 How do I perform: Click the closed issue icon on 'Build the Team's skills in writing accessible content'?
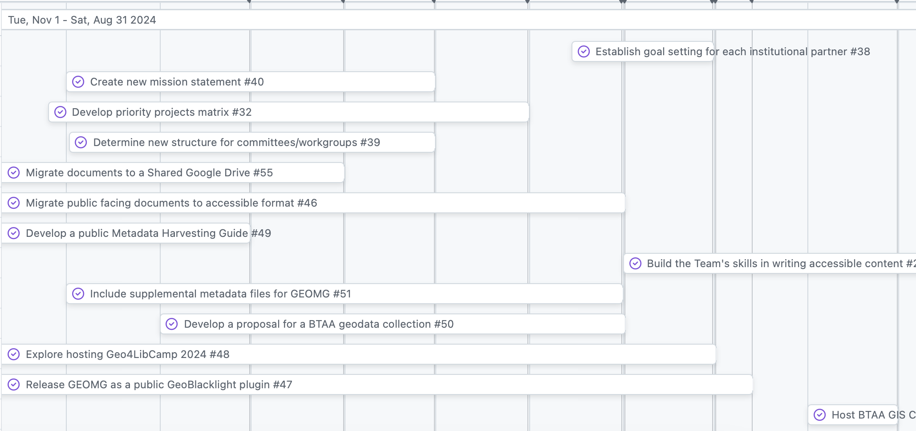coord(636,264)
